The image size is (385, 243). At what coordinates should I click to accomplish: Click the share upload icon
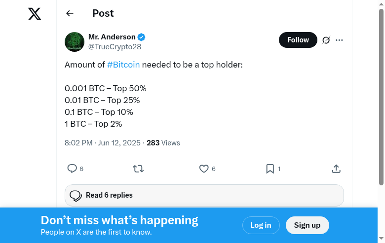click(336, 169)
